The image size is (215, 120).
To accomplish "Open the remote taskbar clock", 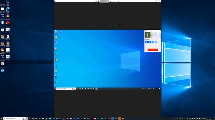I will click(x=156, y=89).
